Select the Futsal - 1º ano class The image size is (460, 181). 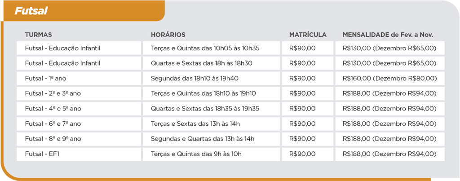pyautogui.click(x=79, y=78)
